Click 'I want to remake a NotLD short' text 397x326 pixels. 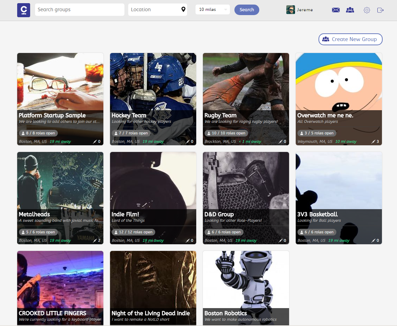[141, 319]
